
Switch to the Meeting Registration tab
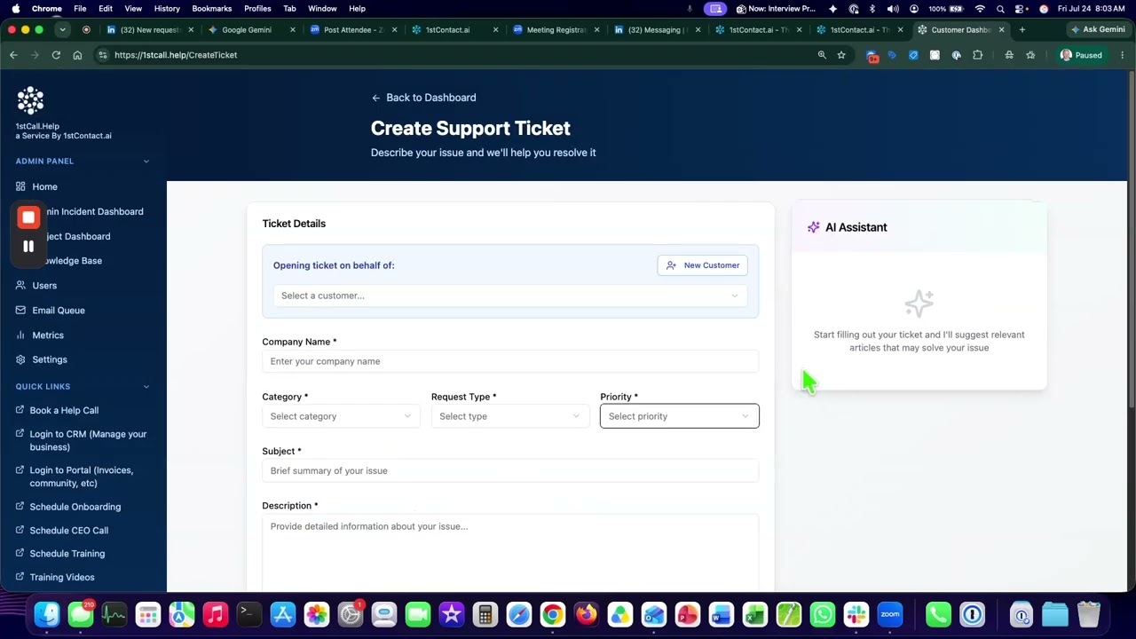click(x=556, y=29)
